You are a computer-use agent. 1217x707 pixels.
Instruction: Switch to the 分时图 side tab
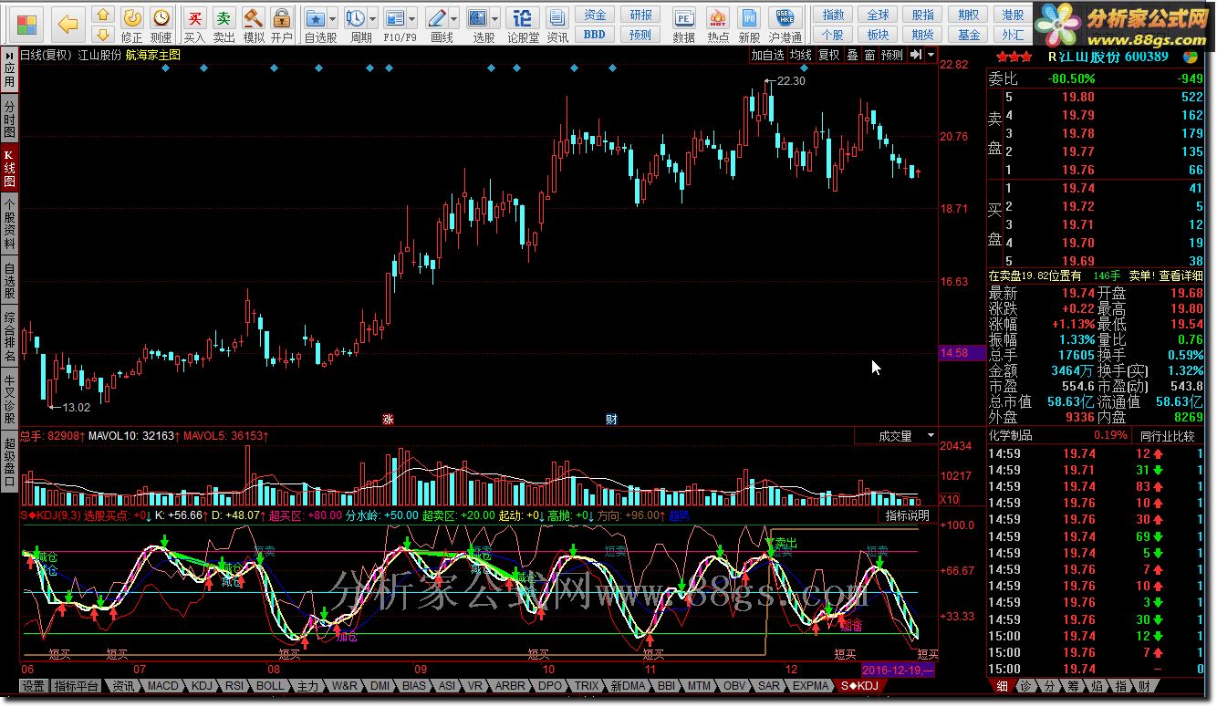coord(9,120)
